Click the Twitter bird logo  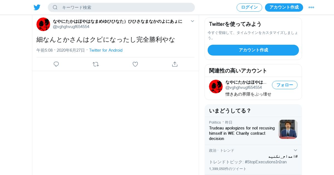click(37, 7)
